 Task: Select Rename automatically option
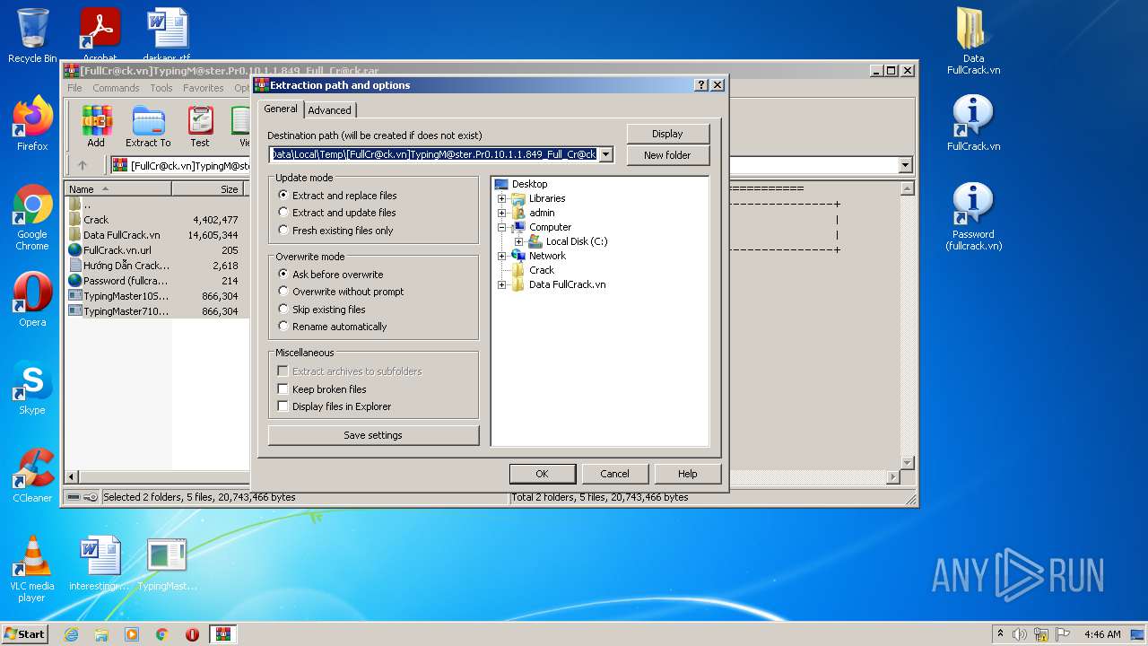click(333, 327)
